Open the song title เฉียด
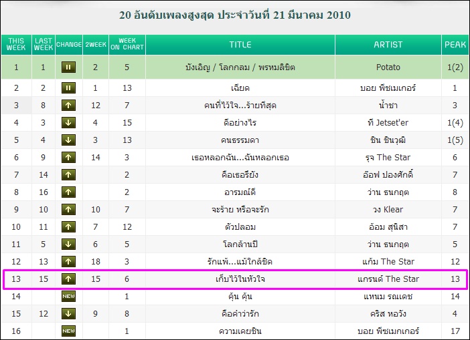The image size is (470, 340). [x=240, y=88]
